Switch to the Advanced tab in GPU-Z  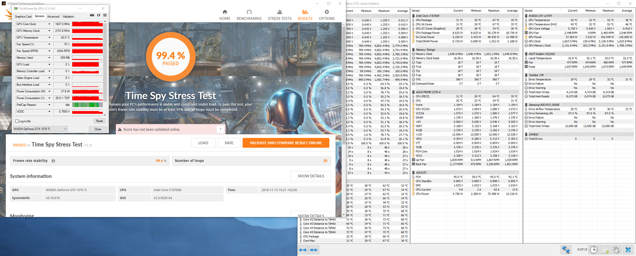click(53, 16)
